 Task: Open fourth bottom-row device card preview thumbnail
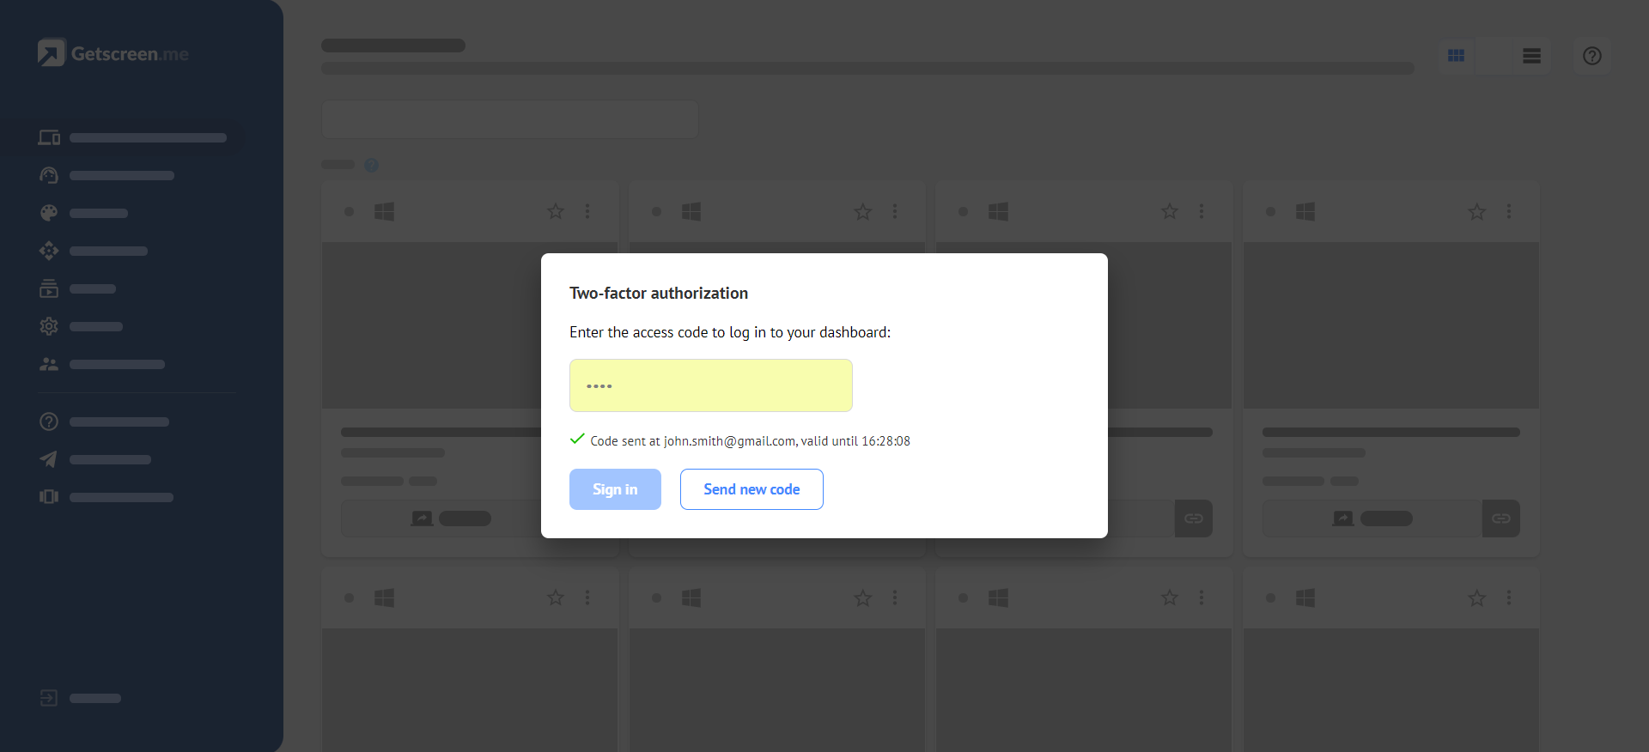pyautogui.click(x=1391, y=690)
